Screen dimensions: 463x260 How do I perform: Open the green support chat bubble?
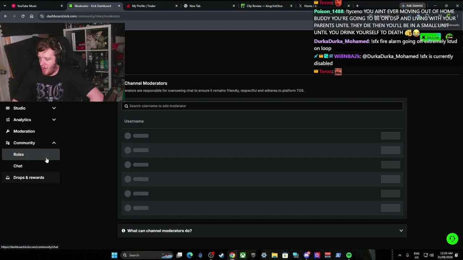(452, 239)
